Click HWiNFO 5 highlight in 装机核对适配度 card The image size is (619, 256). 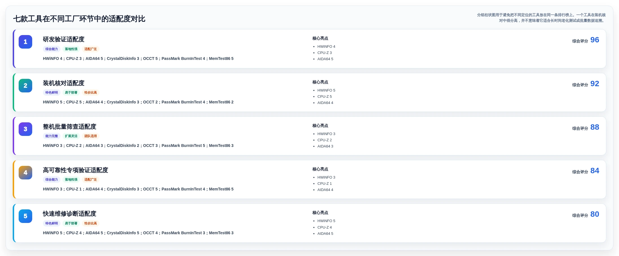[326, 90]
